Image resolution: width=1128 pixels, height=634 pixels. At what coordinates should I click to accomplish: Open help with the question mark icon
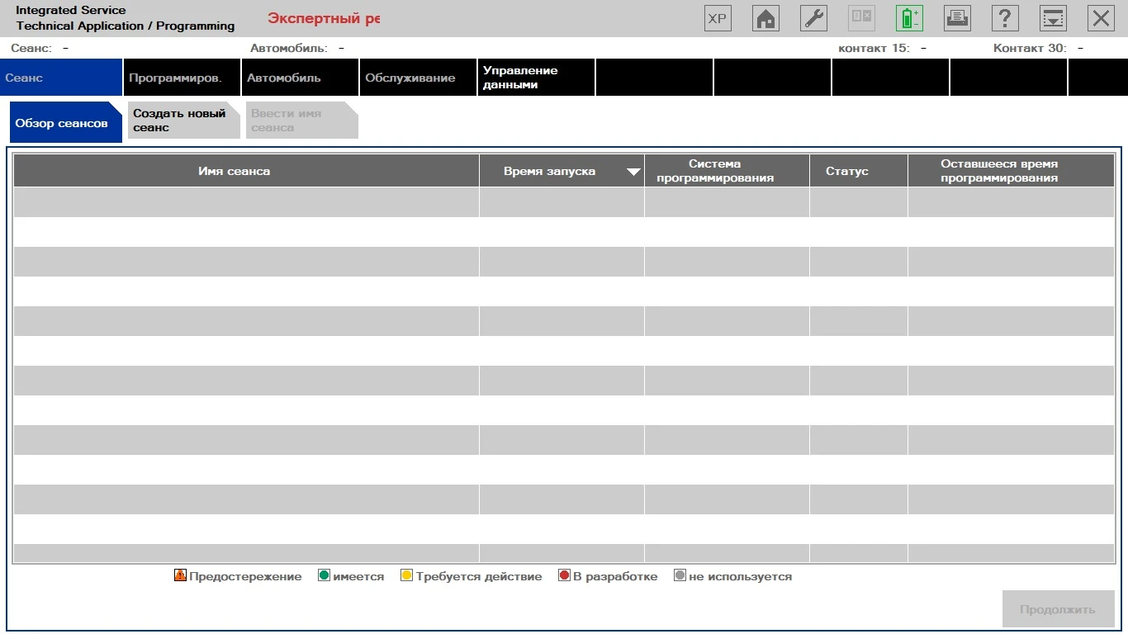(1005, 18)
